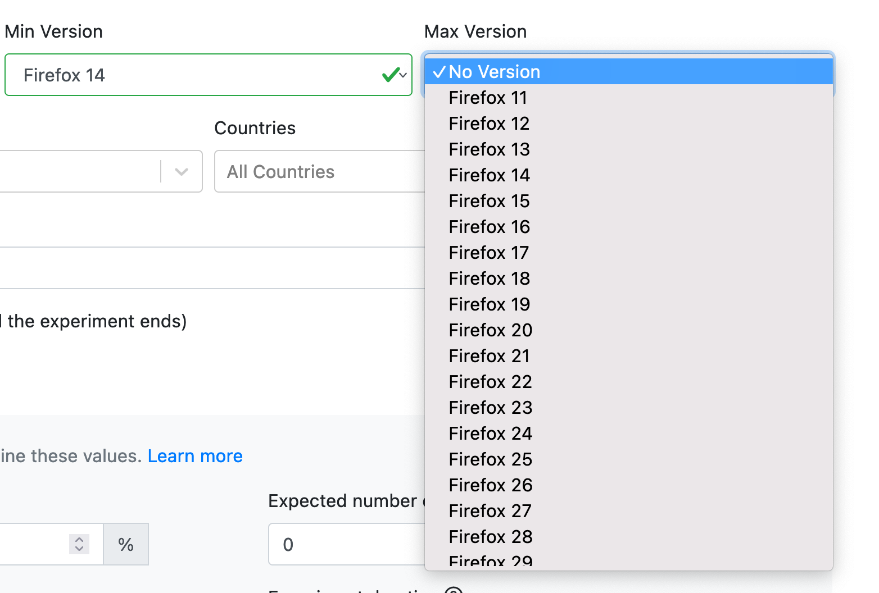This screenshot has height=593, width=879.
Task: Focus the Expected number input showing 0
Action: pyautogui.click(x=347, y=544)
